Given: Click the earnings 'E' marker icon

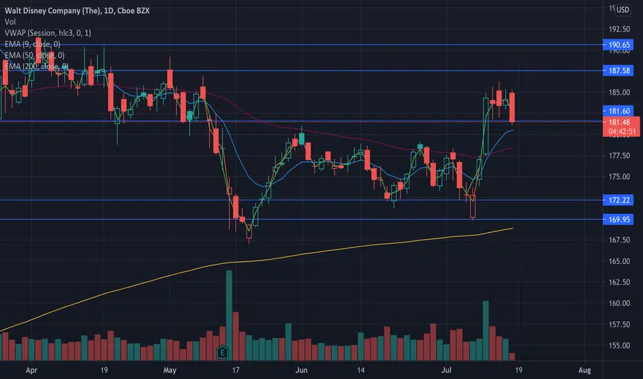Looking at the screenshot, I should tap(222, 352).
